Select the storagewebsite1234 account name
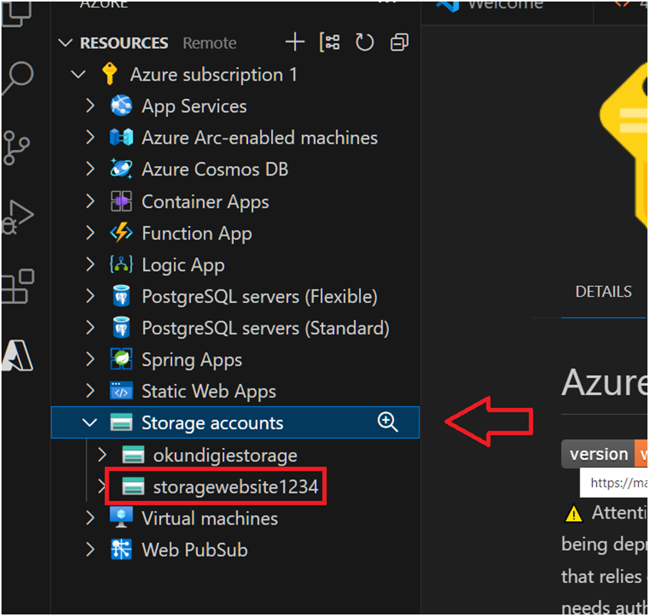The width and height of the screenshot is (649, 616). 236,487
